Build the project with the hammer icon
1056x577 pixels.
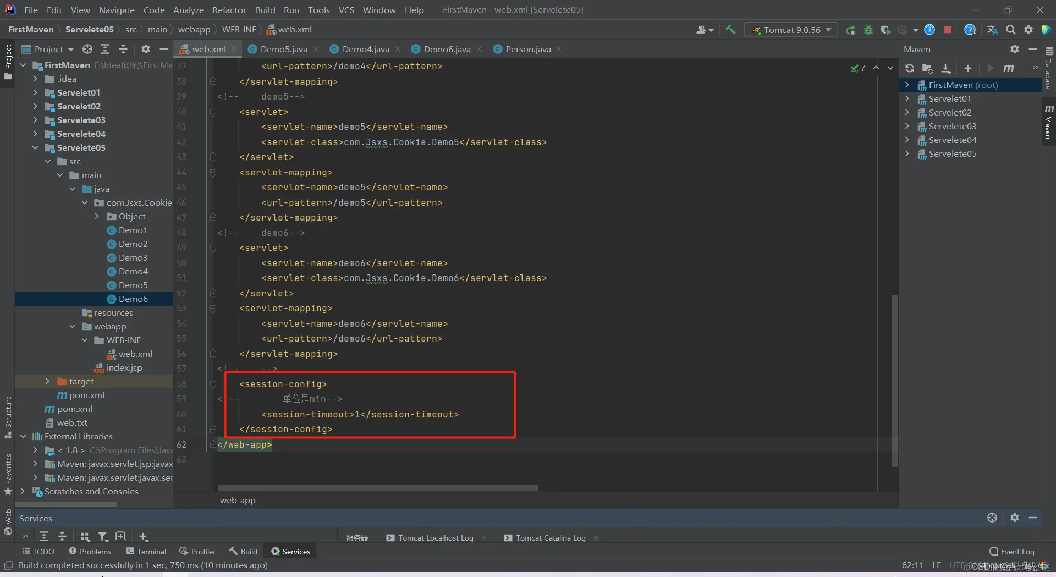click(730, 30)
